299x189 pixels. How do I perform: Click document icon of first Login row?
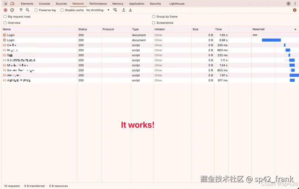point(5,35)
